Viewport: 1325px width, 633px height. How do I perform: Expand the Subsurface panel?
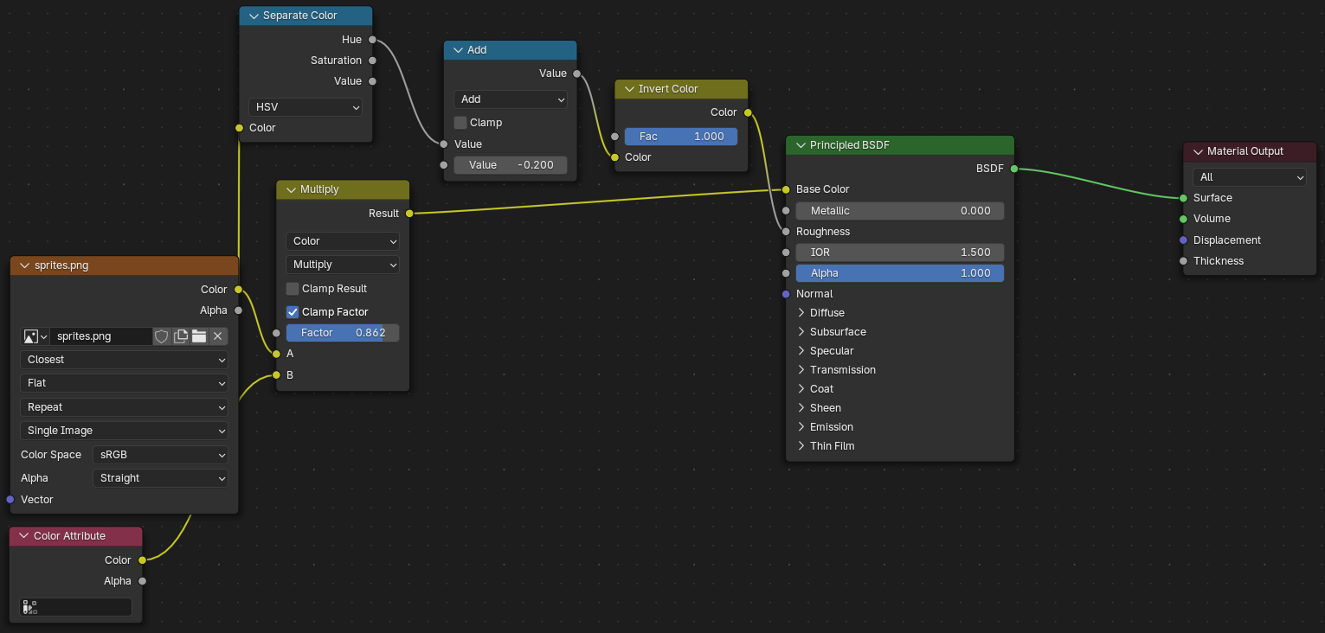(x=801, y=332)
